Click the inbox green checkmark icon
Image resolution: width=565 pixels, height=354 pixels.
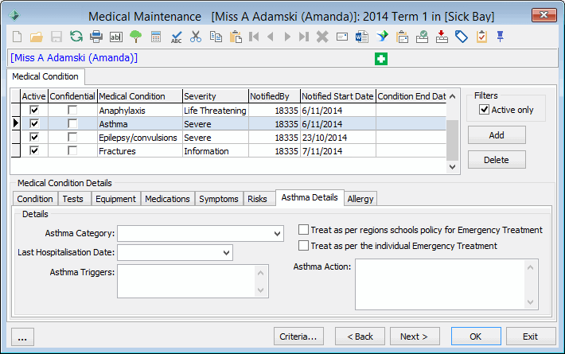coord(422,37)
